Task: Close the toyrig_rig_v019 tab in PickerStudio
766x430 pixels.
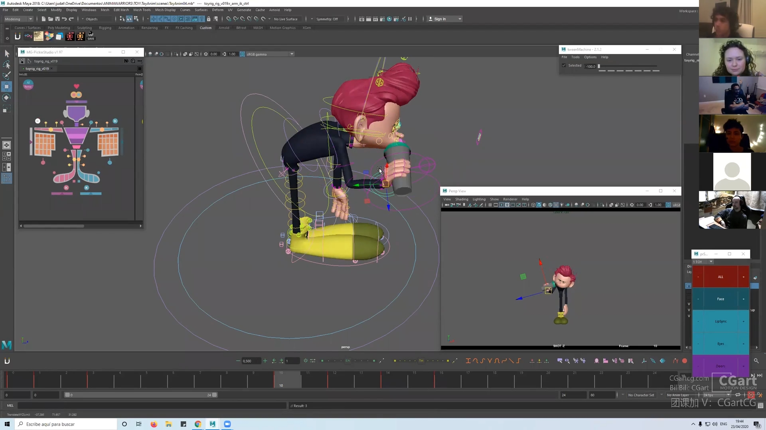Action: click(52, 68)
